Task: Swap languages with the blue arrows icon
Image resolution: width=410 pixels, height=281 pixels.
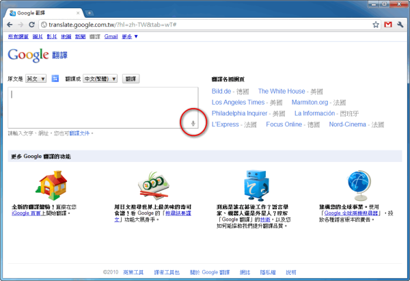Action: point(55,79)
